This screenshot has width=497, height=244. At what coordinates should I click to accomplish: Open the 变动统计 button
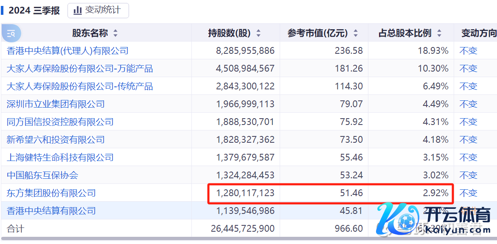[98, 11]
